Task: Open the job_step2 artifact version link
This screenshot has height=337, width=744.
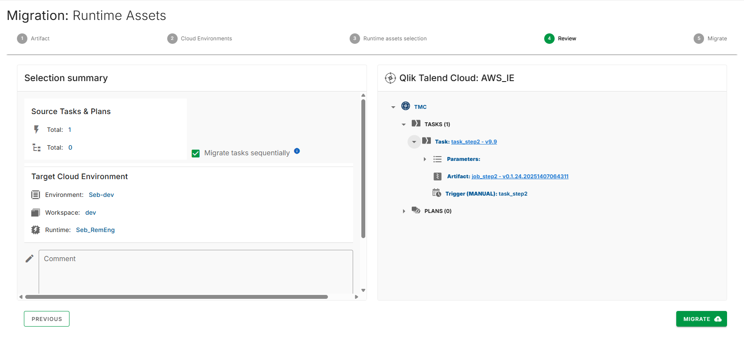Action: 520,177
